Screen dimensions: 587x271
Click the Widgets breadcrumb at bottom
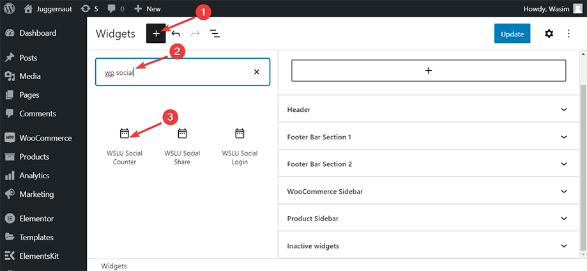click(x=114, y=266)
